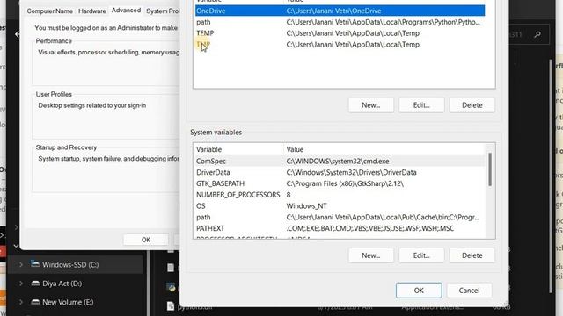563x316 pixels.
Task: Select New Volume (E:) drive in Explorer
Action: [68, 302]
